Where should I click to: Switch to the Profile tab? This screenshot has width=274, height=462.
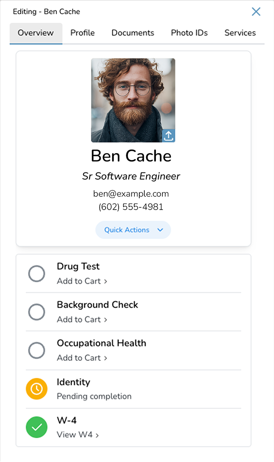tap(82, 33)
